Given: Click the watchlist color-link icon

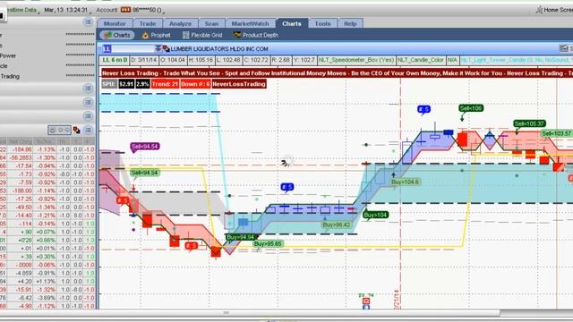Looking at the screenshot, I should 76,130.
